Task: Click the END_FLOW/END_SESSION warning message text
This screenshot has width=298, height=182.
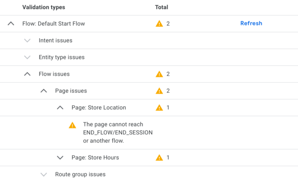Action: tap(117, 132)
